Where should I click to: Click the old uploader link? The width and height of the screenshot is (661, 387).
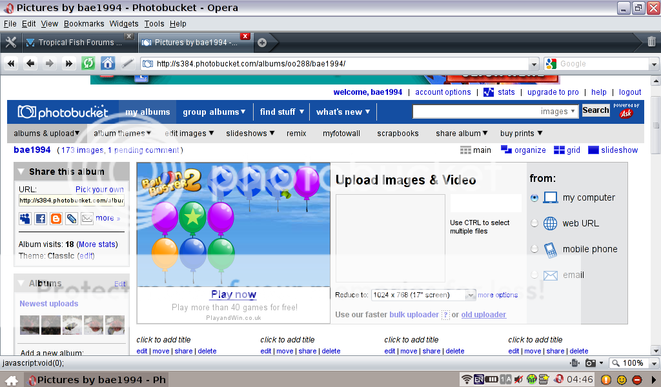coord(483,315)
